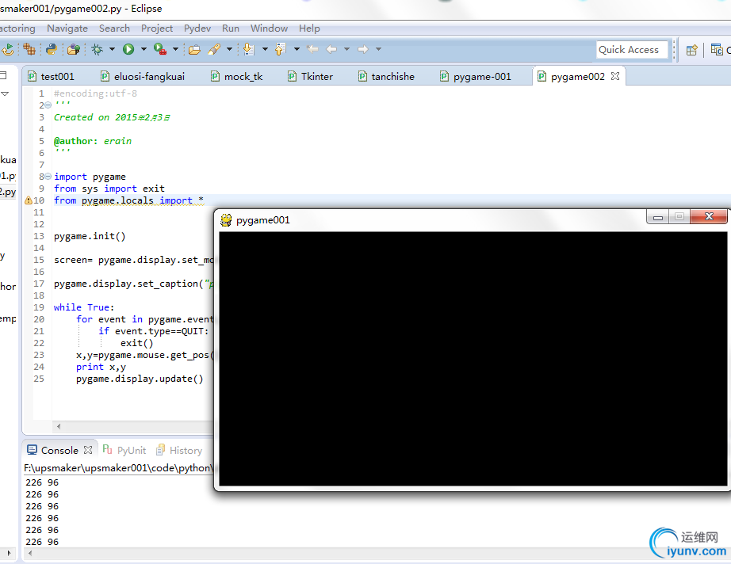Screen dimensions: 731x564
Task: Open the Help menu
Action: click(309, 29)
